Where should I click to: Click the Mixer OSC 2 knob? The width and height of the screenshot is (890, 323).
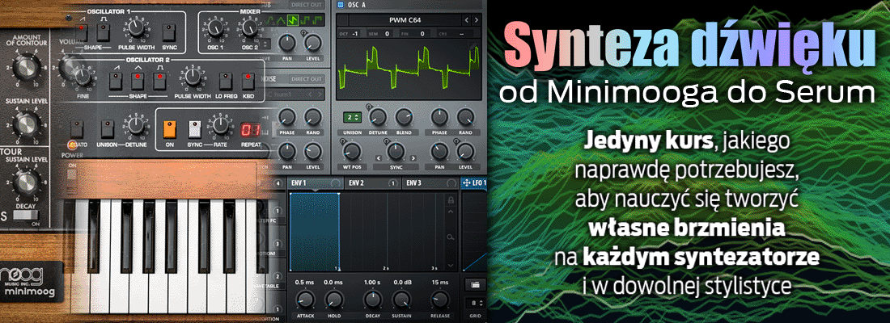pyautogui.click(x=249, y=27)
